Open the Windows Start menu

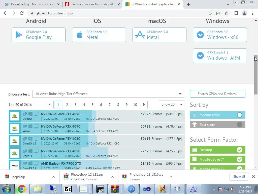[x=6, y=189]
